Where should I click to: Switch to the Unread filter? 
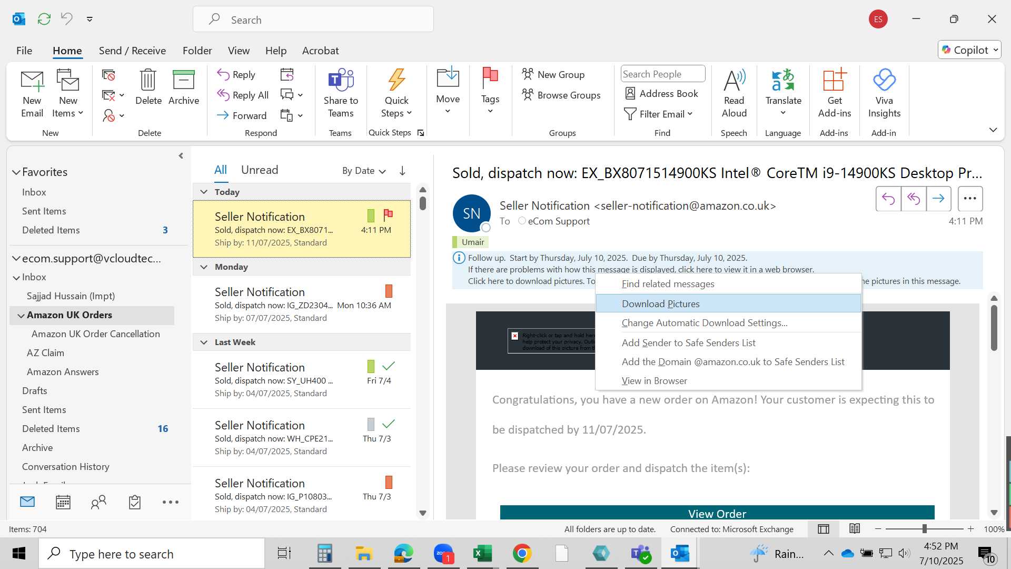point(260,170)
